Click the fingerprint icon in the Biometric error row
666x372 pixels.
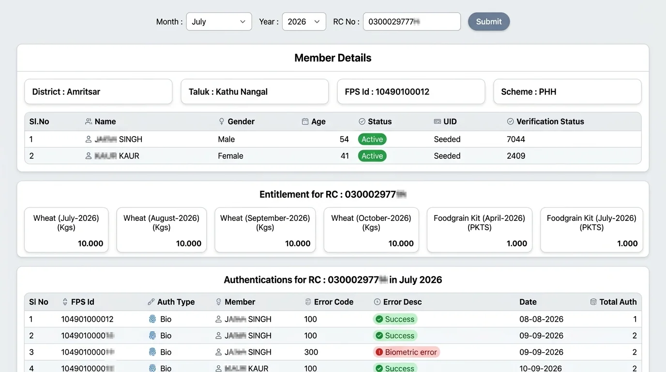pyautogui.click(x=152, y=352)
